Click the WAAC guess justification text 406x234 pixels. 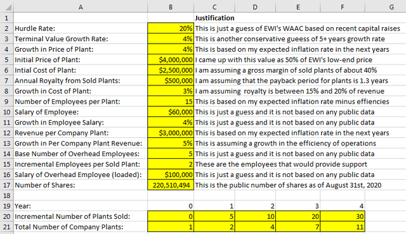298,28
